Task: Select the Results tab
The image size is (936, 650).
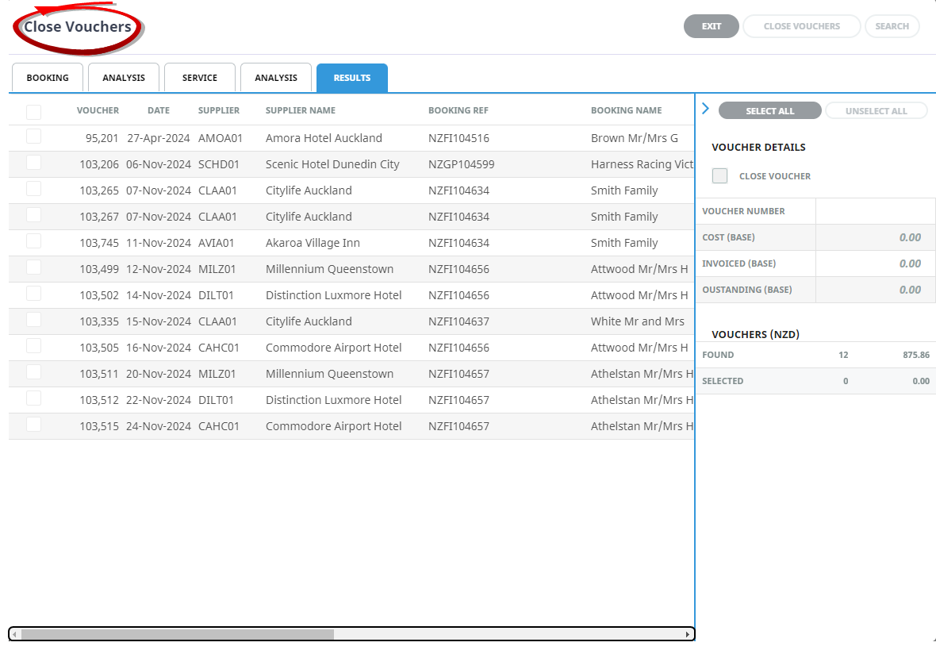Action: pos(352,78)
